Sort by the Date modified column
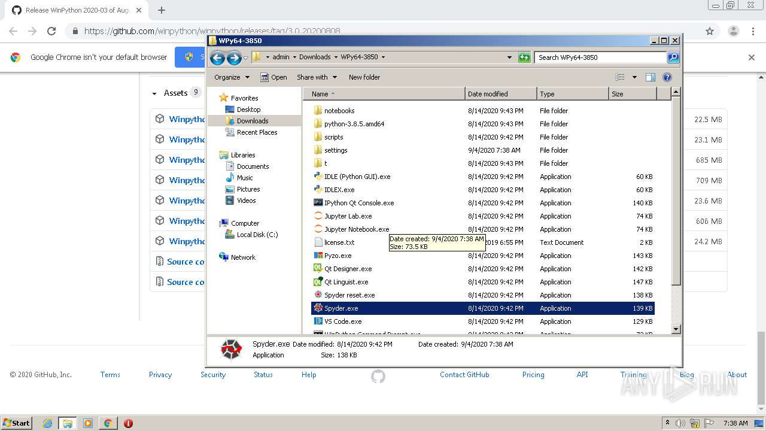 click(501, 94)
